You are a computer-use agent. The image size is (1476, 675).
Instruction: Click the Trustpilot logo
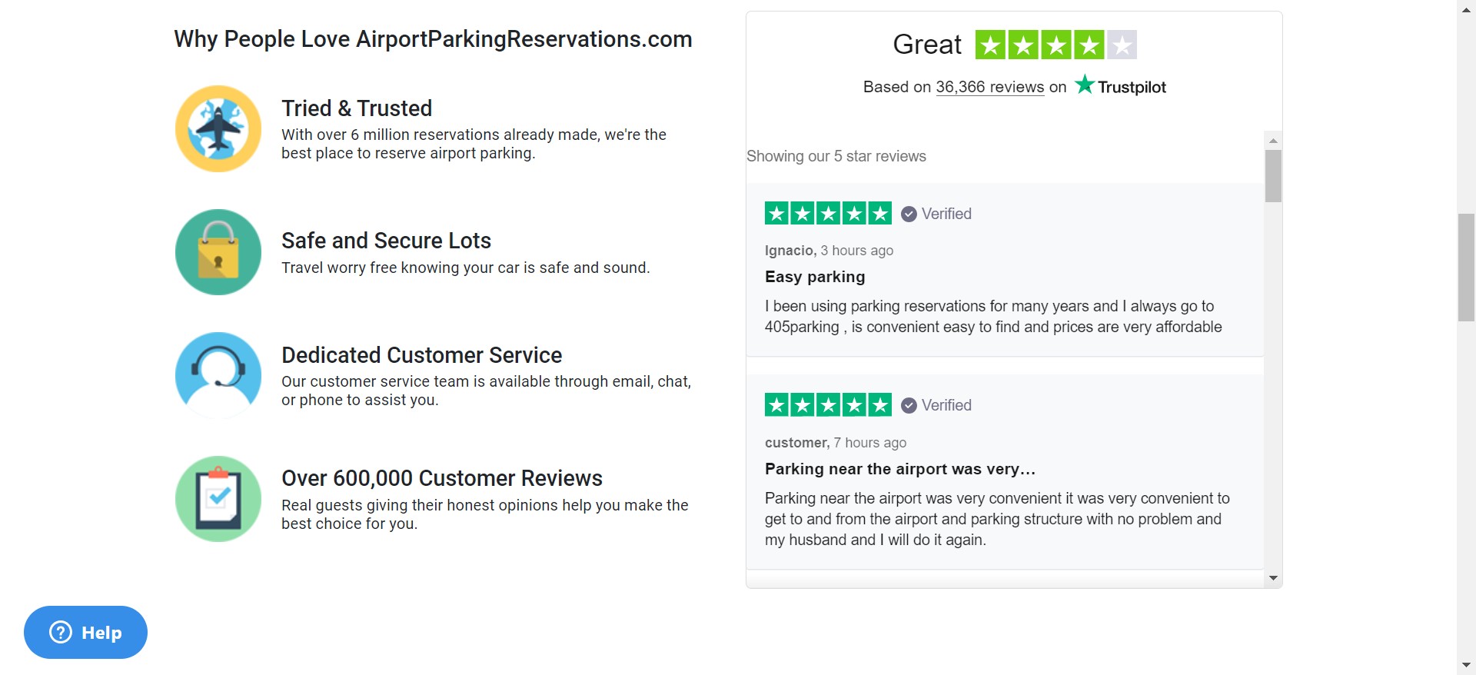click(1120, 86)
